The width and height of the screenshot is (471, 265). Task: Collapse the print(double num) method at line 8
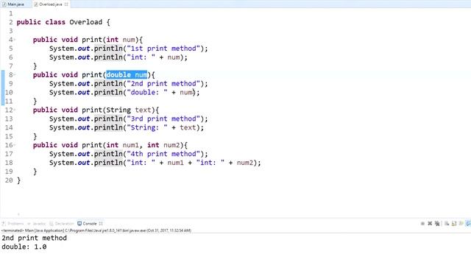(x=15, y=75)
